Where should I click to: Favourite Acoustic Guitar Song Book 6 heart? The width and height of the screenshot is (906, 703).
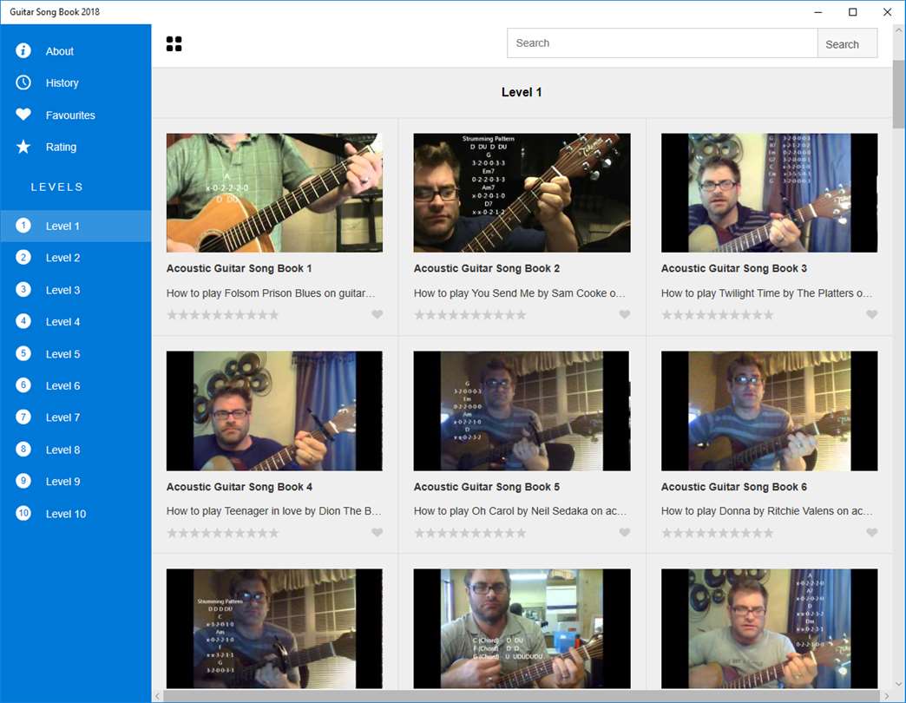871,533
